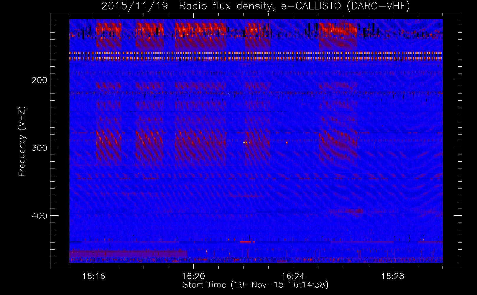Image resolution: width=477 pixels, height=295 pixels.
Task: Click the '400' frequency tick label
Action: click(x=40, y=216)
